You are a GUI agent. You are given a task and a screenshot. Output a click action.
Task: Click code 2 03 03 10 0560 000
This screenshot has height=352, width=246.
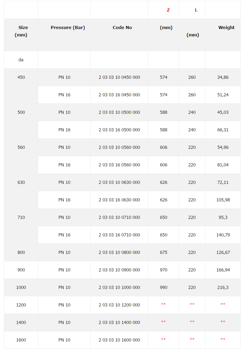click(119, 147)
